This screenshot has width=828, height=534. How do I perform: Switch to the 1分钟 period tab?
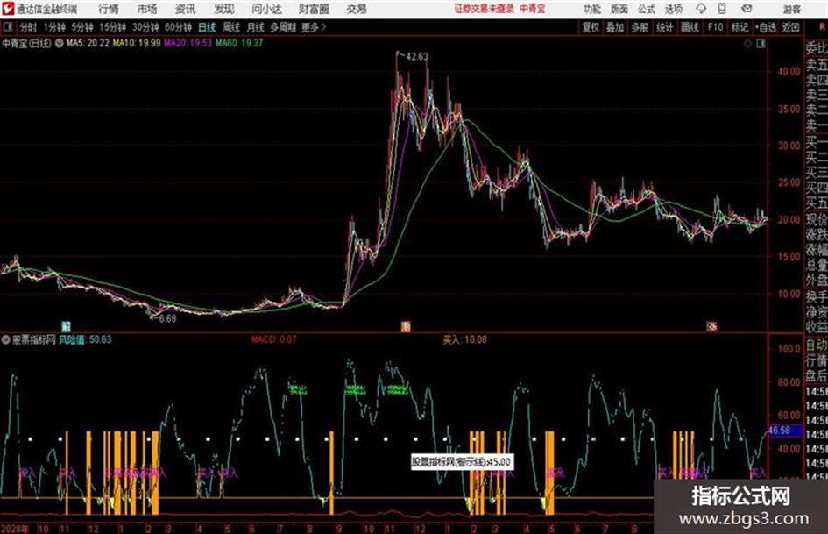click(53, 27)
